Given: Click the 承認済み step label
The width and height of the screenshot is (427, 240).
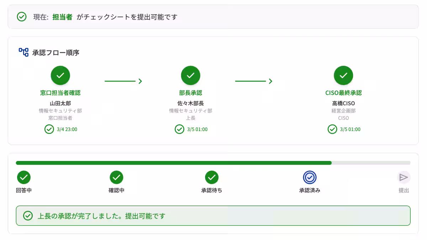Looking at the screenshot, I should (x=310, y=191).
